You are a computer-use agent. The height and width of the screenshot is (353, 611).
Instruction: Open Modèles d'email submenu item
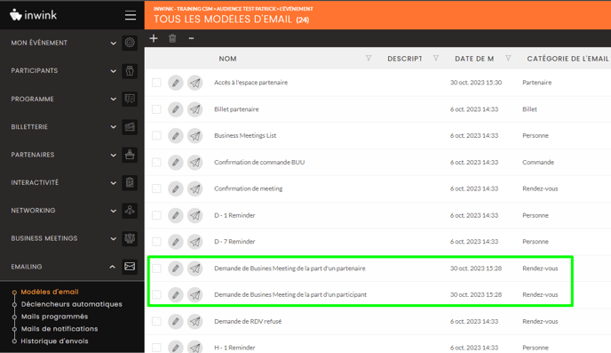(50, 292)
